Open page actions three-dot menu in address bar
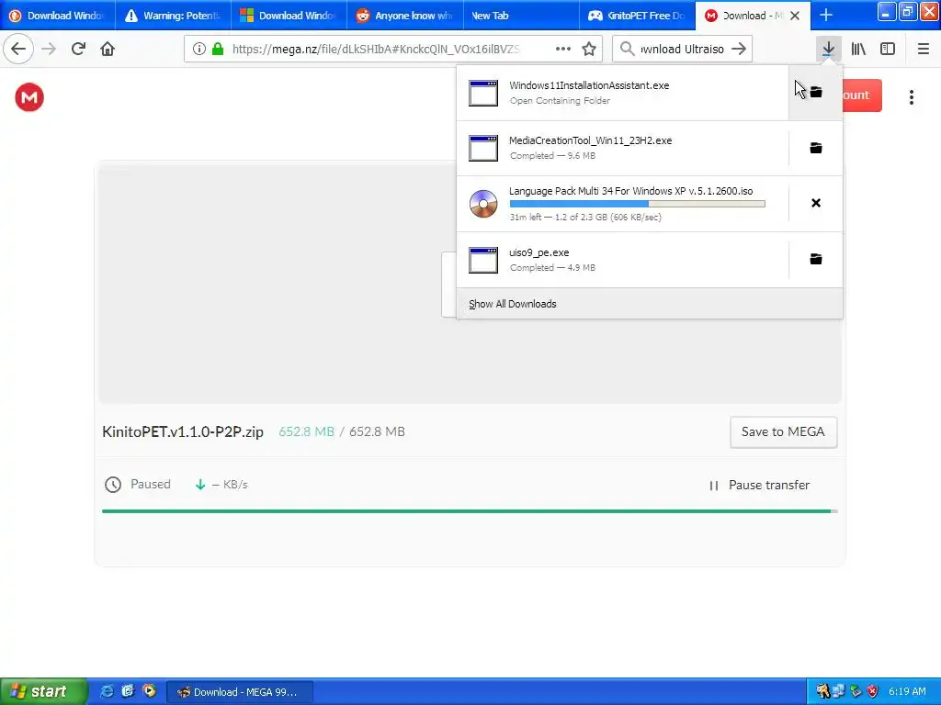 coord(563,49)
